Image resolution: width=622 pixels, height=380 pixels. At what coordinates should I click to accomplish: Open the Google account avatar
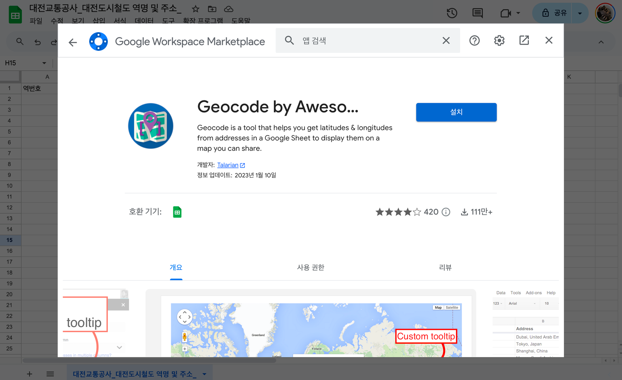pos(605,13)
